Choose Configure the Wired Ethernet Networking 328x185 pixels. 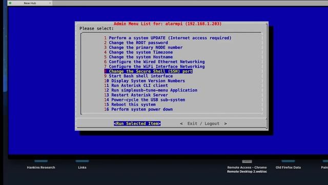point(154,62)
